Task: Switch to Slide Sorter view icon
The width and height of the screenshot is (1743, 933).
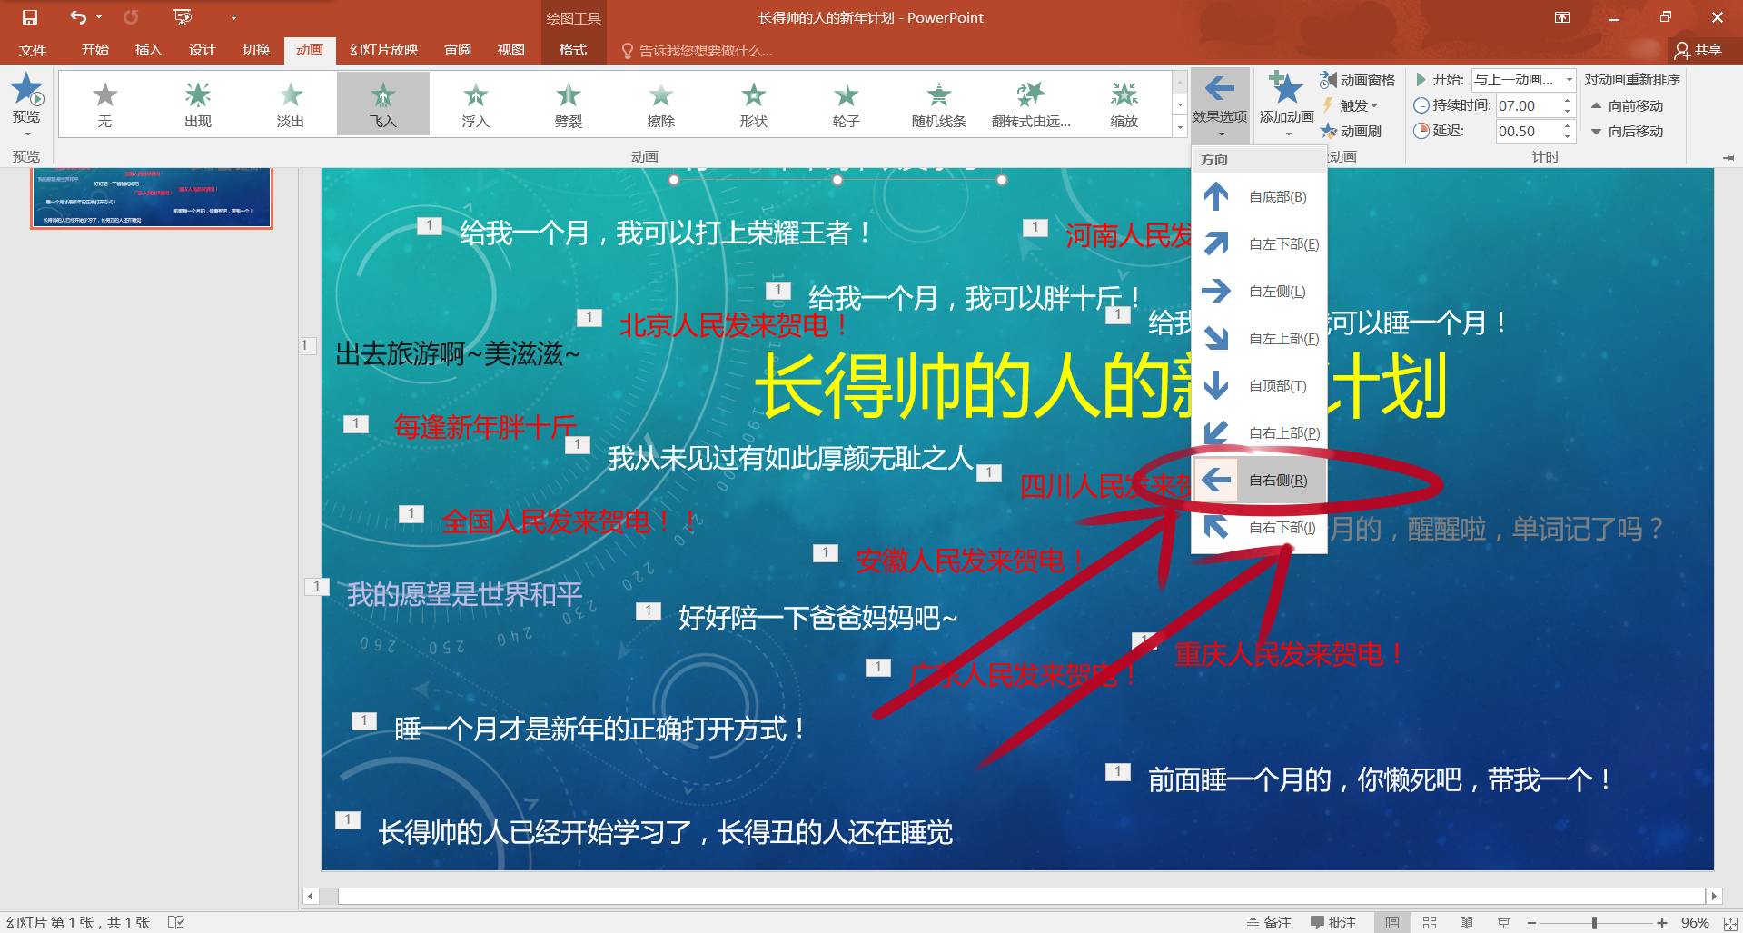Action: [1429, 922]
